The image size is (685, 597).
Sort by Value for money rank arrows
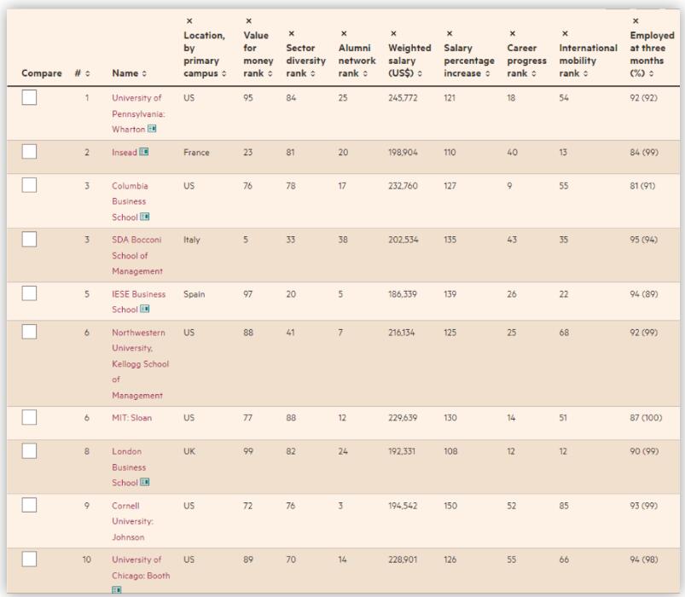pos(270,73)
